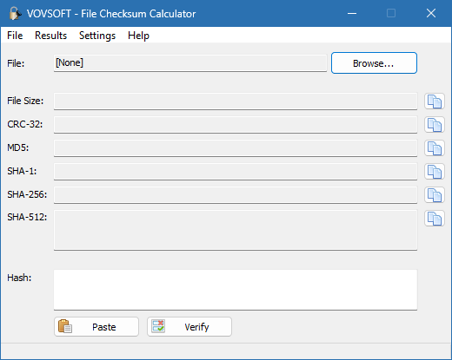Open the File menu
Image resolution: width=452 pixels, height=360 pixels.
click(x=15, y=36)
